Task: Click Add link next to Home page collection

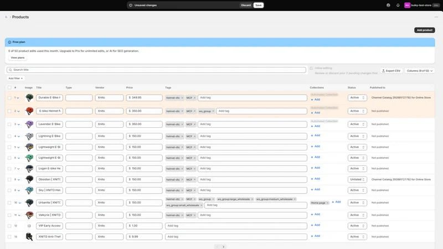Action: click(x=336, y=202)
